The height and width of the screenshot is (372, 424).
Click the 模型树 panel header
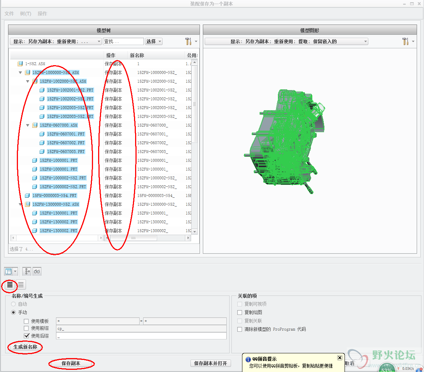pyautogui.click(x=104, y=30)
